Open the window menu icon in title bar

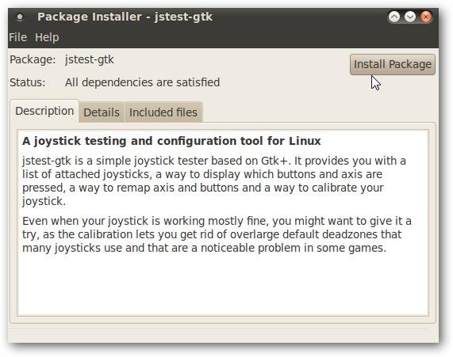(x=20, y=17)
